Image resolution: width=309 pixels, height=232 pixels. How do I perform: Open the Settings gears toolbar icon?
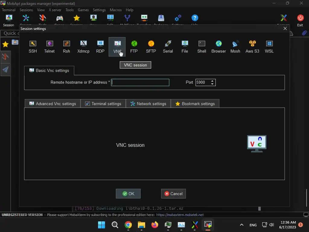pos(178,18)
